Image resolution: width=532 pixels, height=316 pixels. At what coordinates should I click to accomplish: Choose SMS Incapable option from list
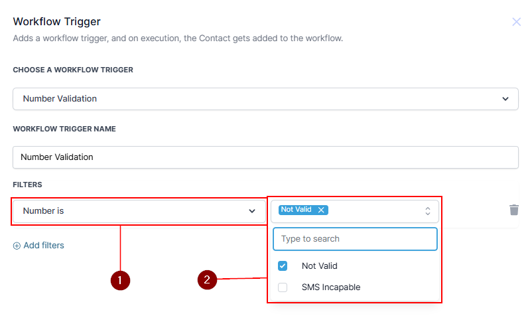pos(331,287)
